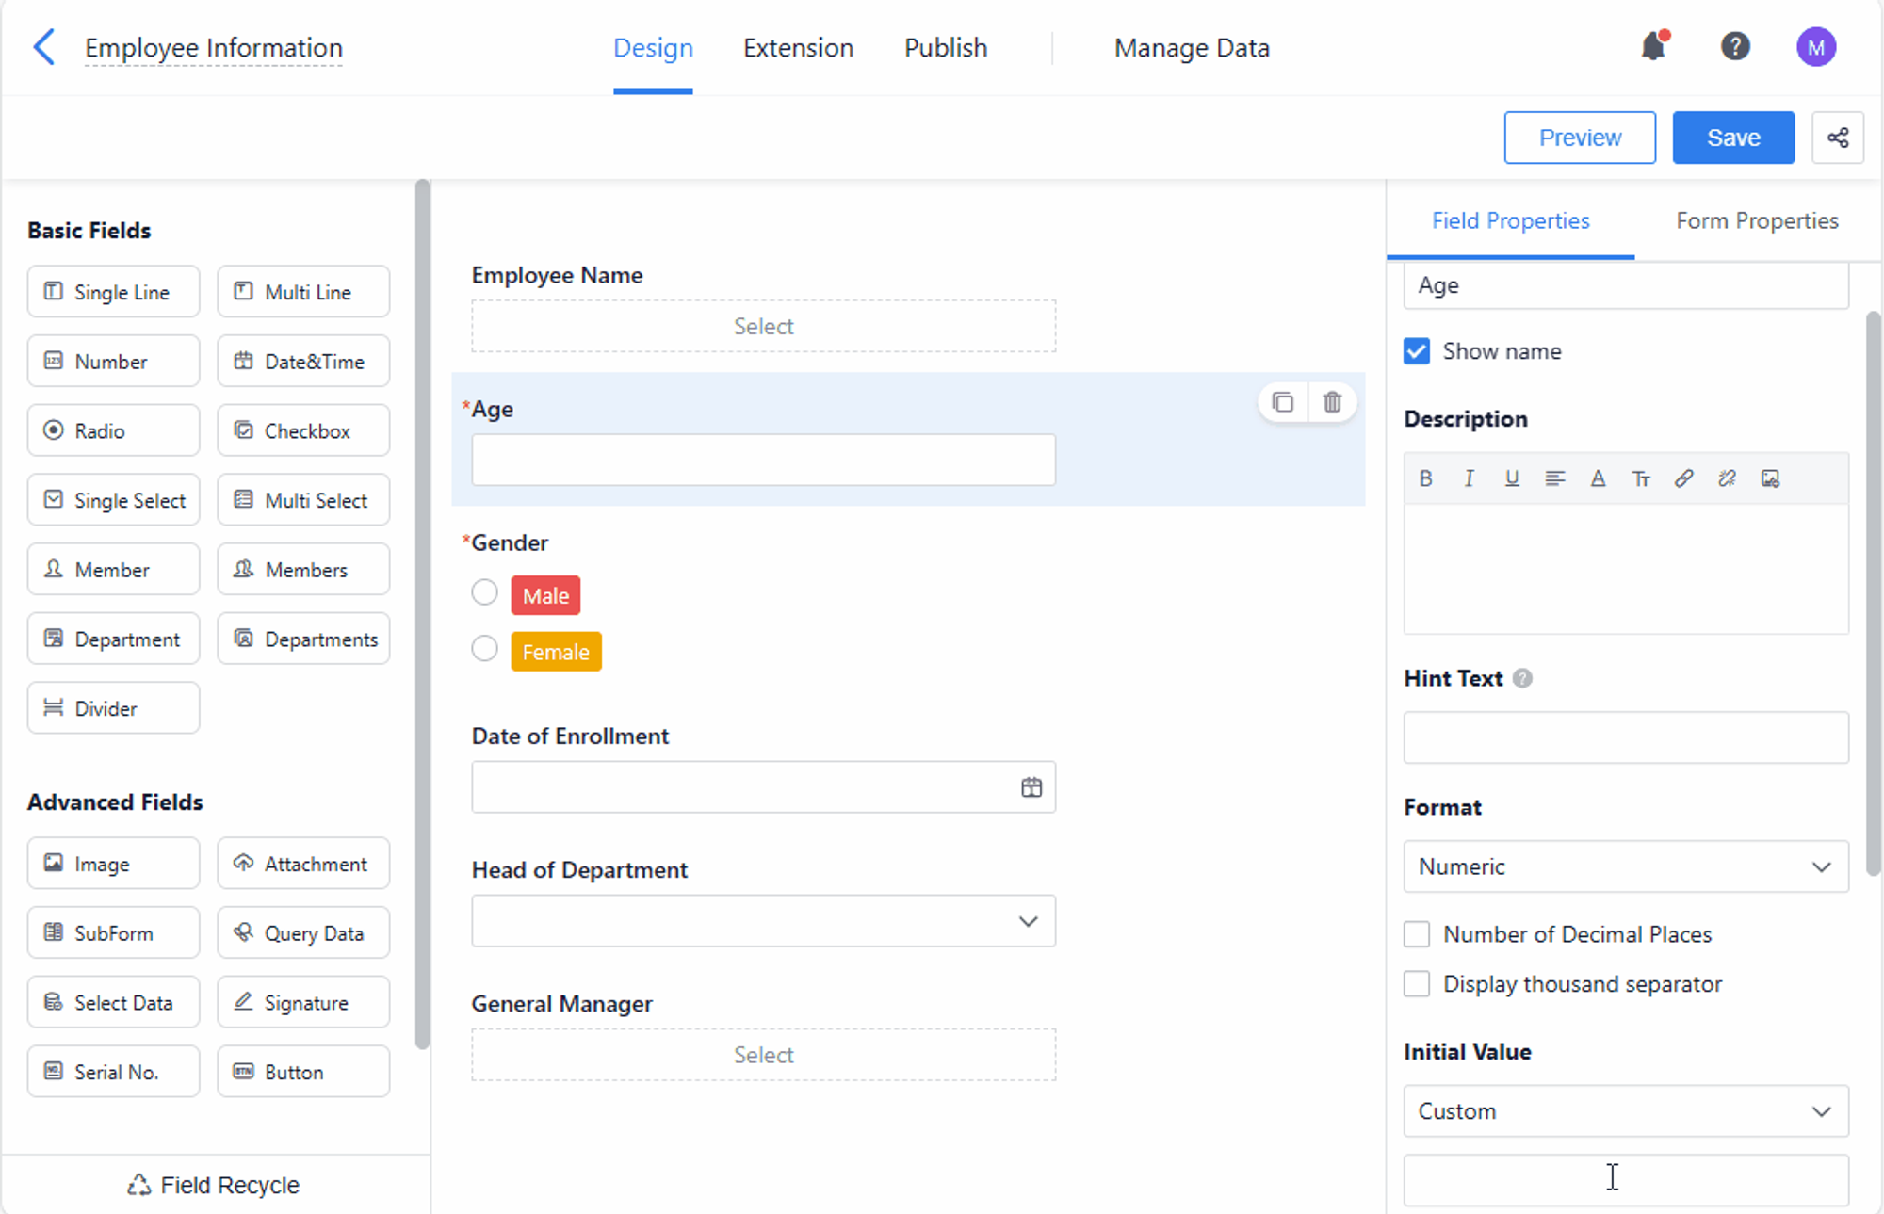
Task: Click General Manager Select box
Action: click(763, 1055)
